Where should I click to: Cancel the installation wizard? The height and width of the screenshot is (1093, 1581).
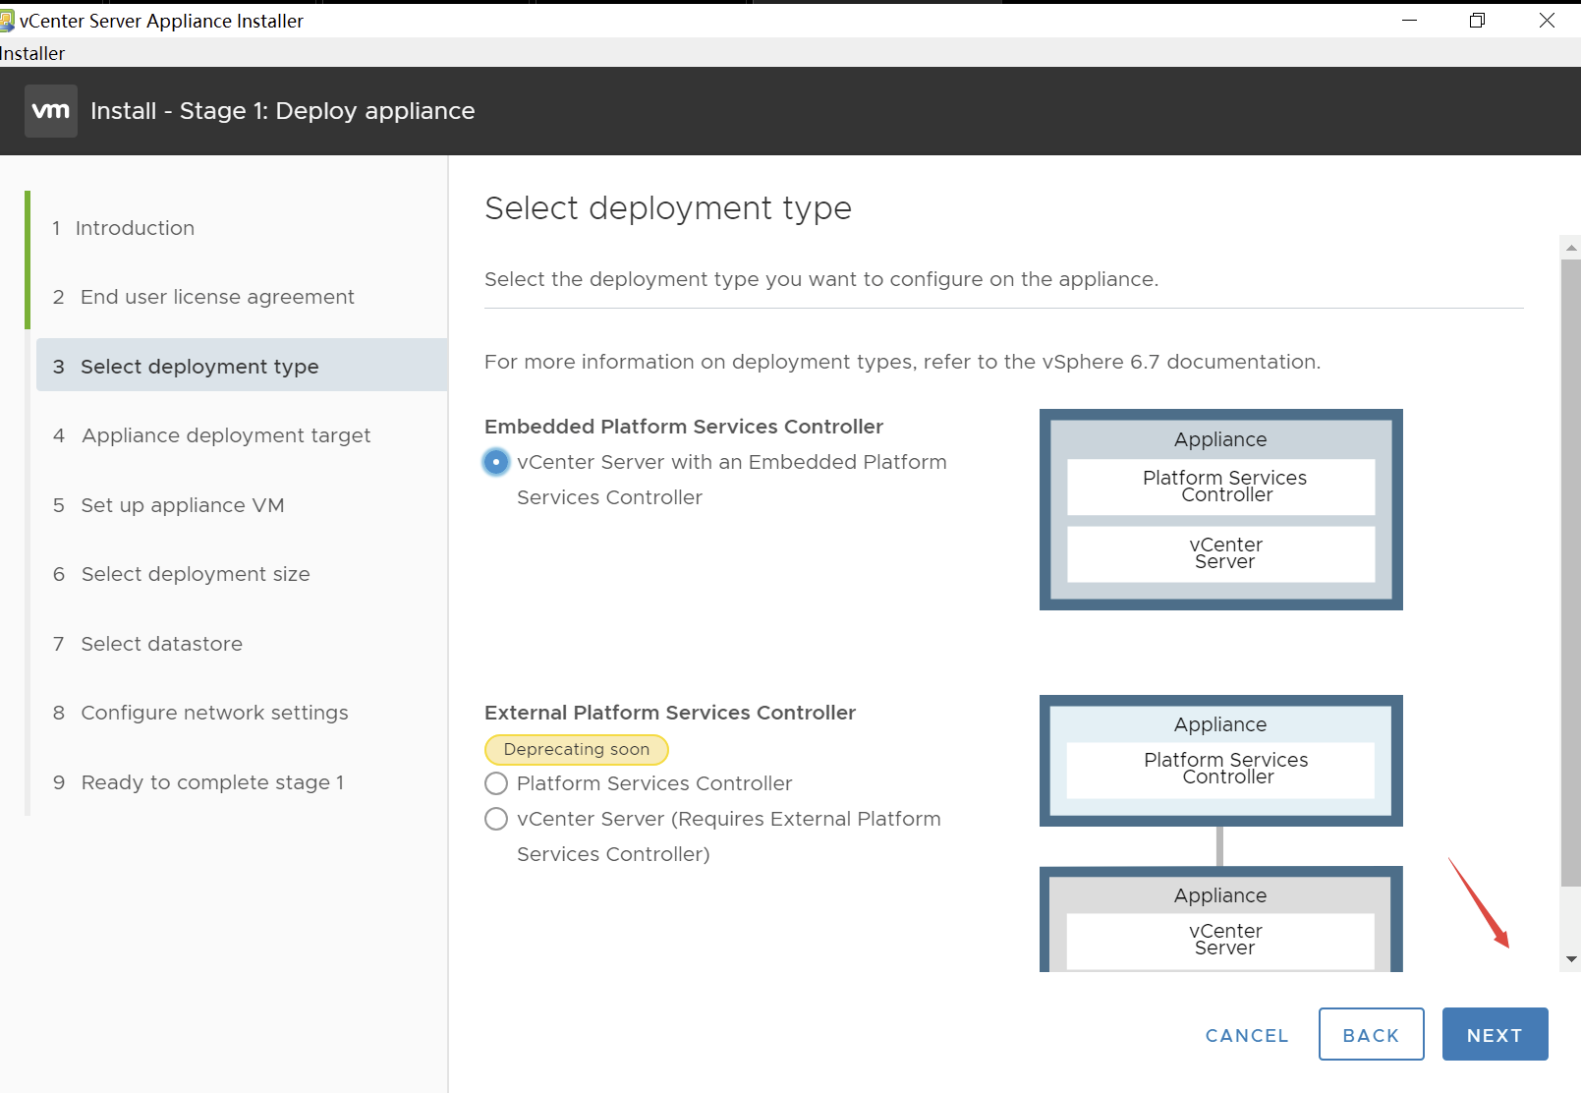[x=1247, y=1035]
